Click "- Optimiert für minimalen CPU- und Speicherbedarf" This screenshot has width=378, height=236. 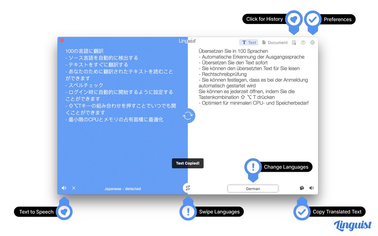coord(254,103)
